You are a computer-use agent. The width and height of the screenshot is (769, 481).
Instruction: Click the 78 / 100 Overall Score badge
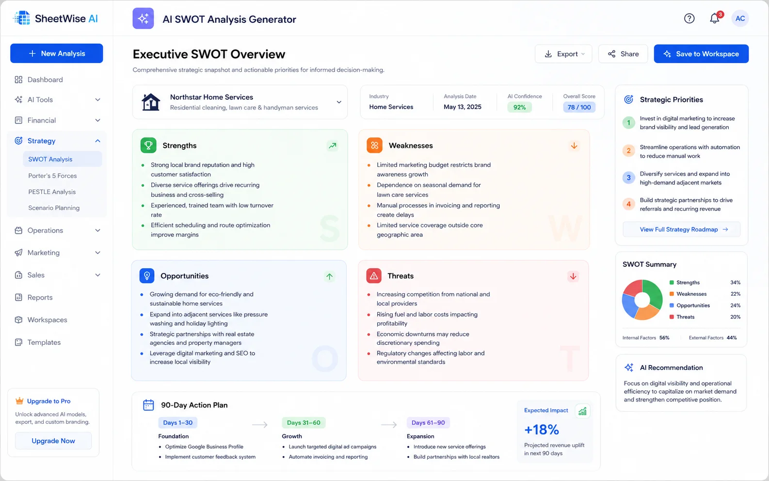579,107
